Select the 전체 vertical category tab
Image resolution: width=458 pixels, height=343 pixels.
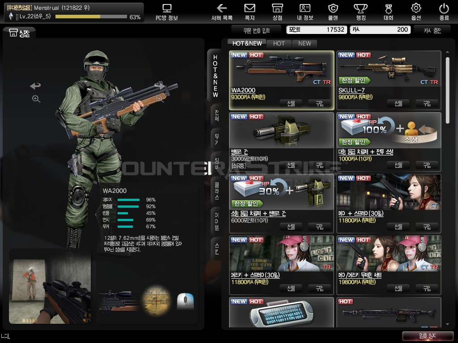point(216,115)
